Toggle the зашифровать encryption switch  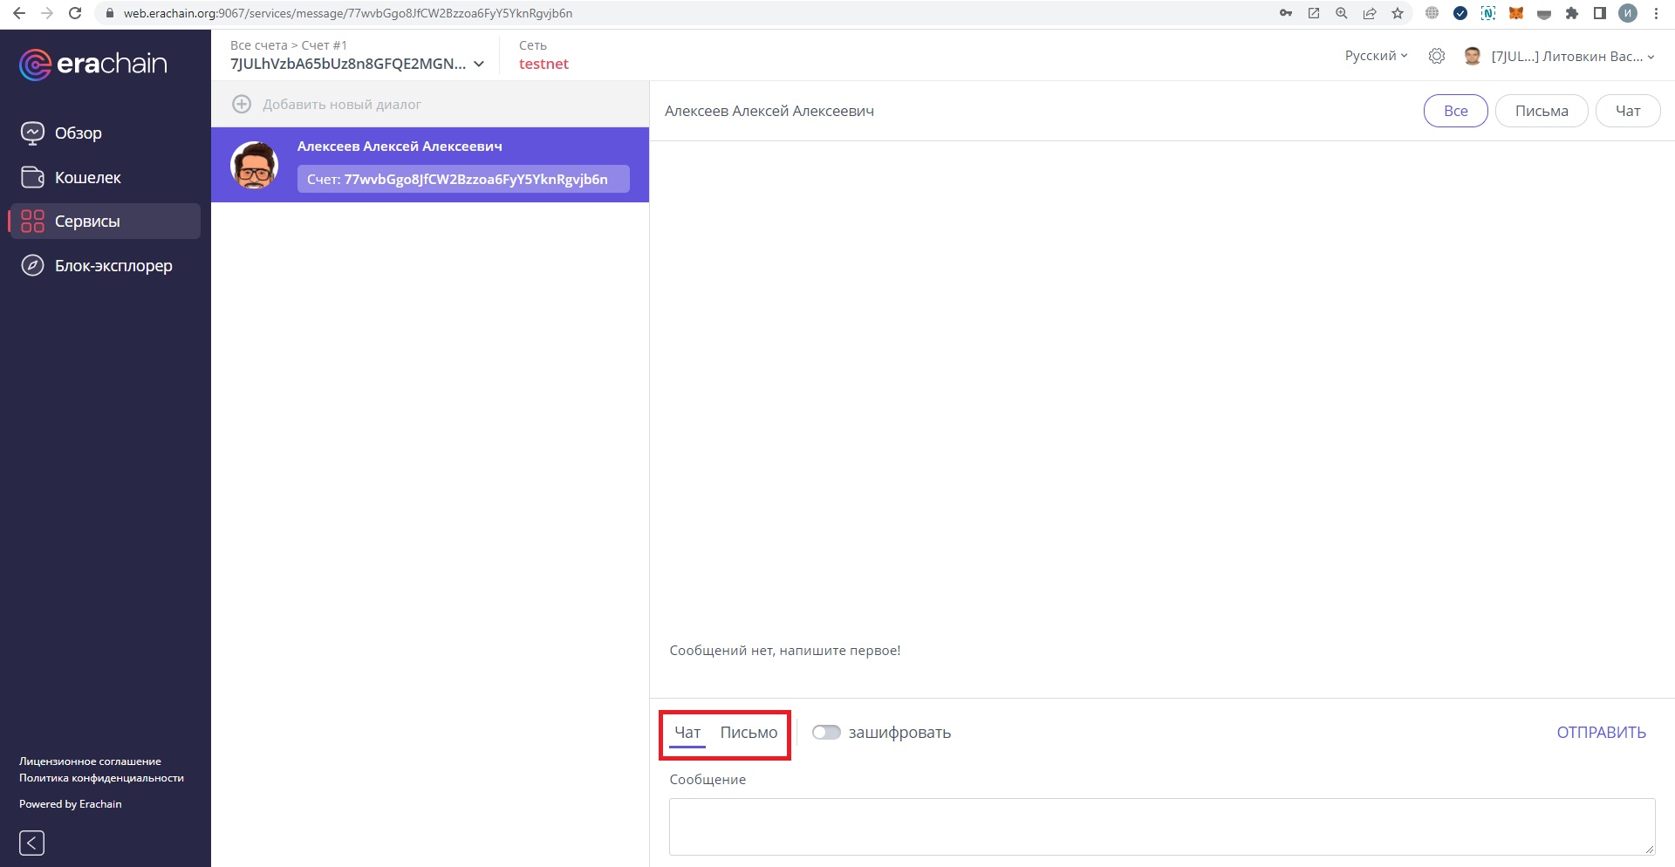click(x=825, y=733)
